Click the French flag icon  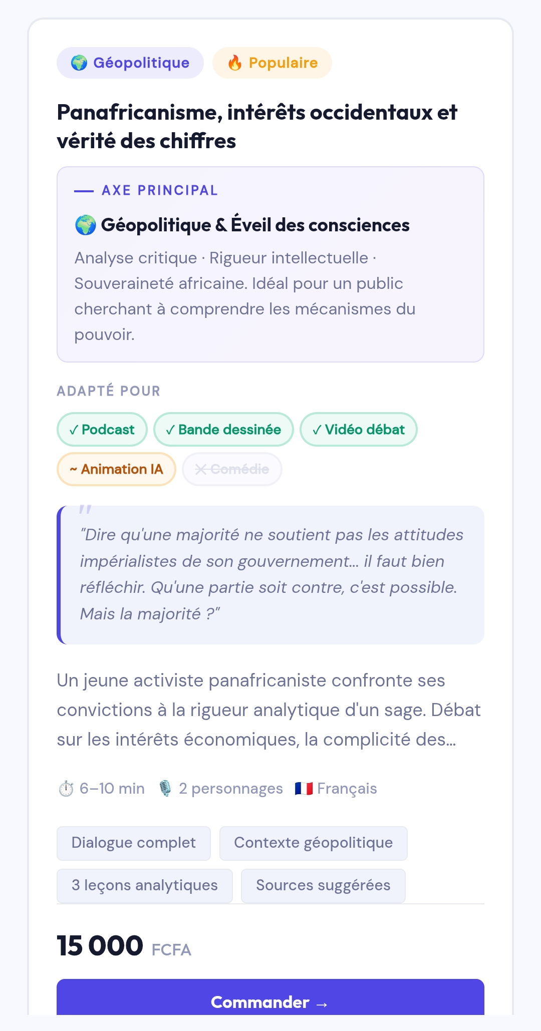(x=304, y=789)
